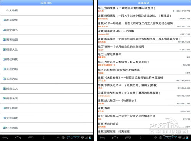
Task: Expand the 健康生活 category plus icon
Action: [x=4, y=98]
